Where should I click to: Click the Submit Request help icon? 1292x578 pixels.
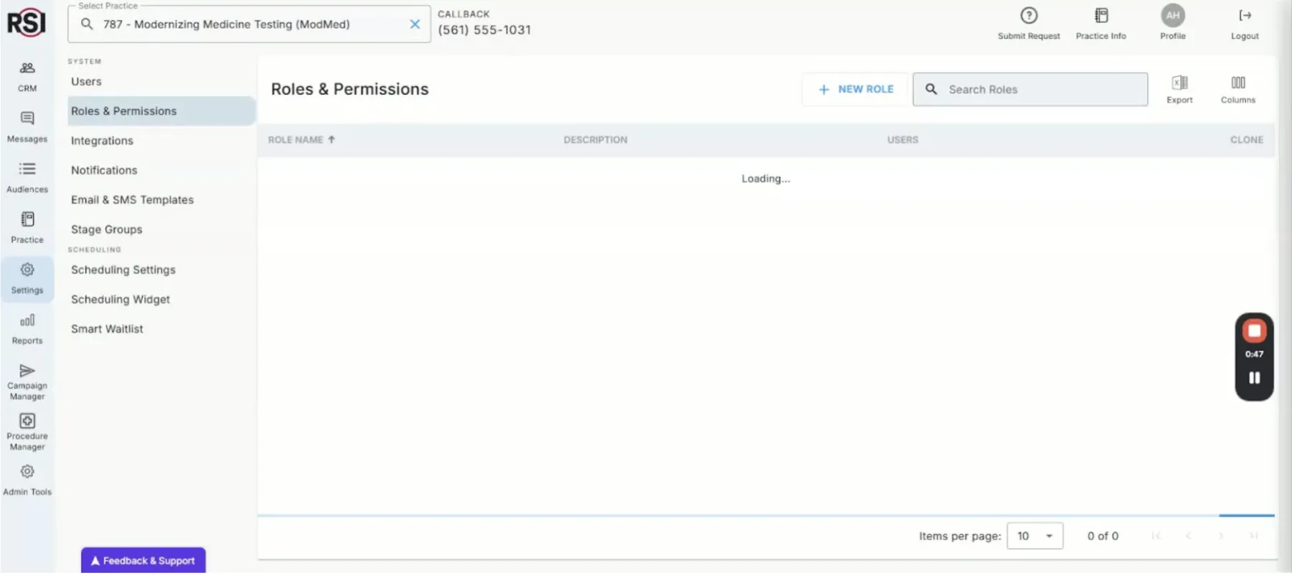1029,16
